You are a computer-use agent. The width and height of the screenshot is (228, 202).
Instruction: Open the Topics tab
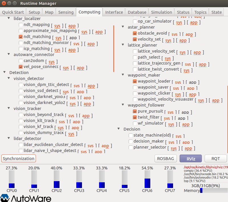200,12
